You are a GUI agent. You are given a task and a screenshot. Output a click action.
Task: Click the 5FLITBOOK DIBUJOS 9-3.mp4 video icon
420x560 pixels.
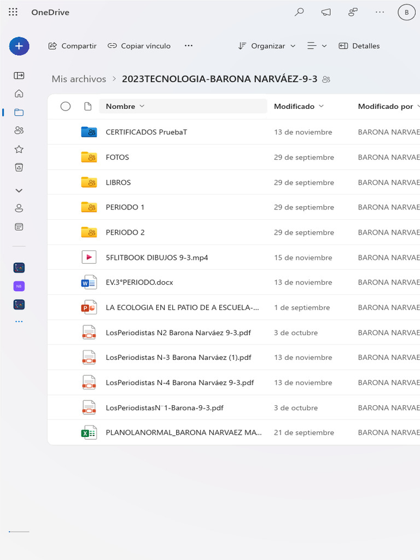coord(89,257)
